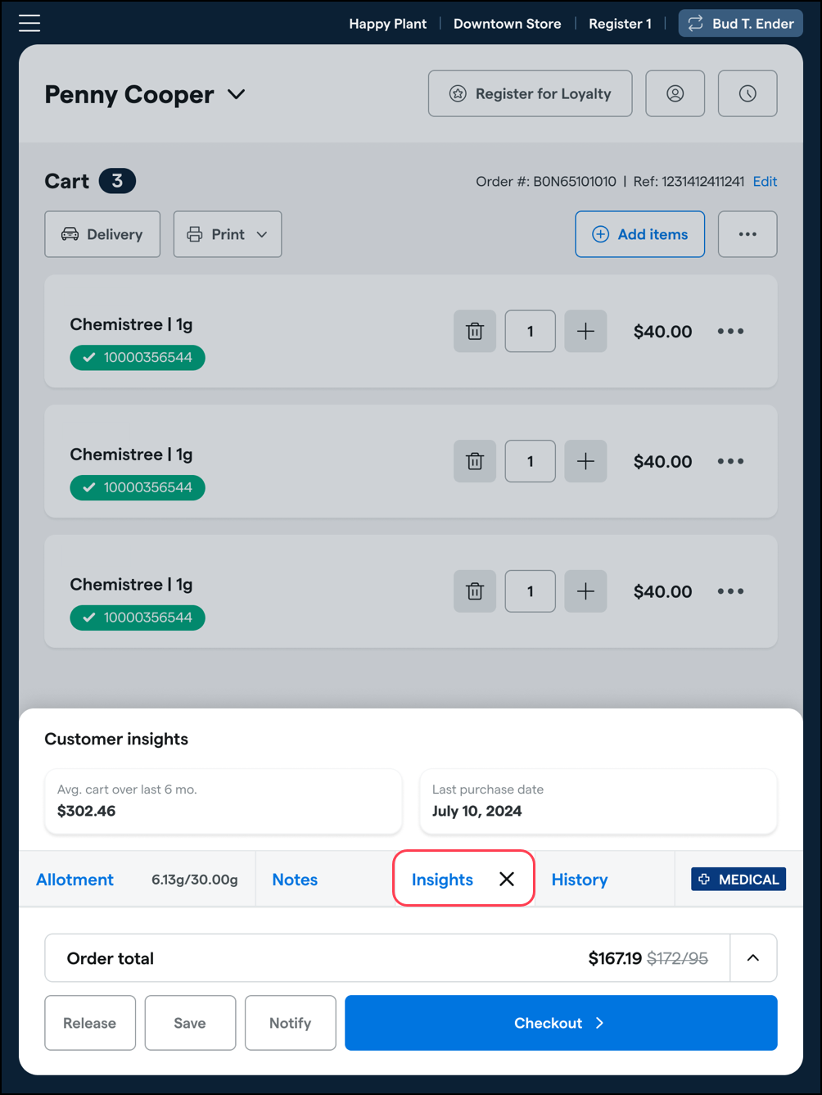Open the customer profile icon button
The image size is (822, 1095).
(x=675, y=93)
